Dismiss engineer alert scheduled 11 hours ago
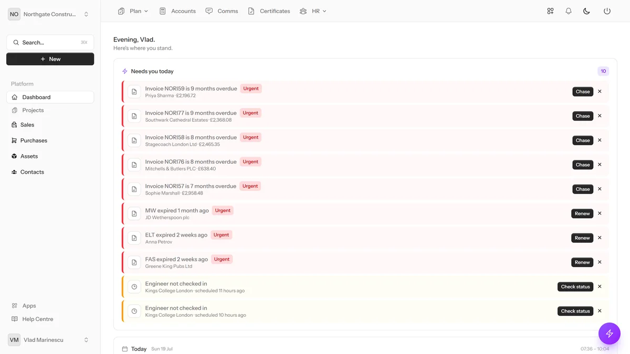Viewport: 630px width, 354px height. (x=600, y=286)
